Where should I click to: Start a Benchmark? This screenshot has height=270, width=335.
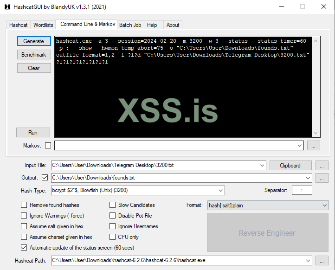point(34,55)
